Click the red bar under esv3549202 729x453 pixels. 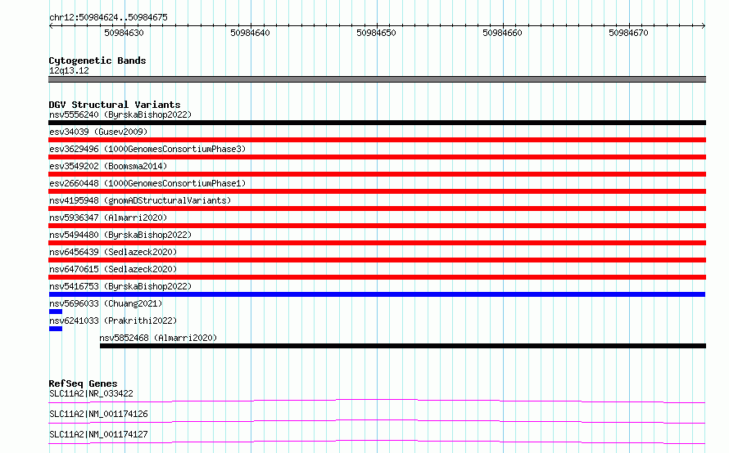pyautogui.click(x=377, y=174)
